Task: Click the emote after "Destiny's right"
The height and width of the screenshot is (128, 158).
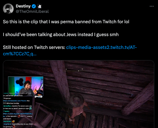Action: point(30,108)
